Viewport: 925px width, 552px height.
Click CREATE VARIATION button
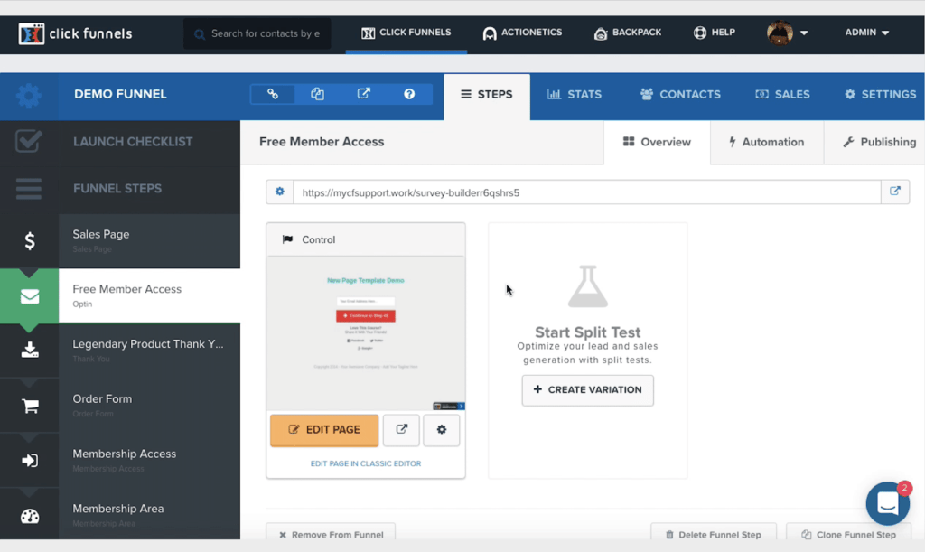587,390
